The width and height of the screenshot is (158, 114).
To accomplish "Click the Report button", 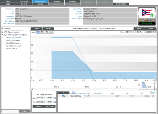I will point(48,29).
